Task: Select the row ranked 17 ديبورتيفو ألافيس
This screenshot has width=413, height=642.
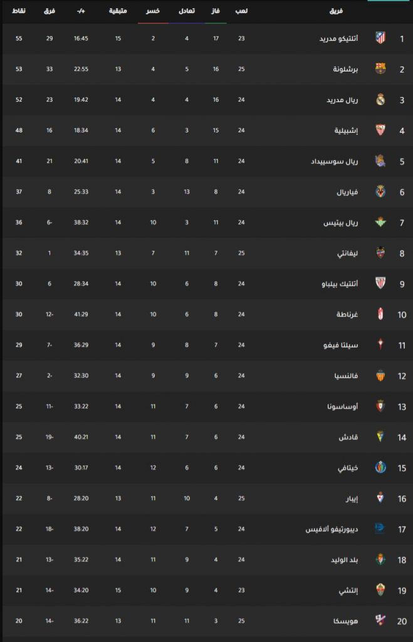Action: (207, 529)
